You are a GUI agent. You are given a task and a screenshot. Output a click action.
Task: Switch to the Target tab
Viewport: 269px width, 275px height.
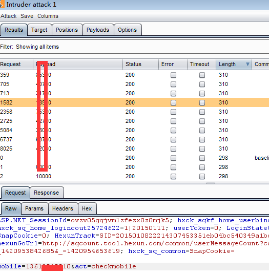(39, 30)
